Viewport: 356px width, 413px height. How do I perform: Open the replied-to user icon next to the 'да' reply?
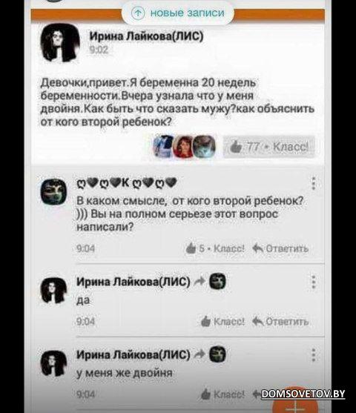(x=217, y=281)
